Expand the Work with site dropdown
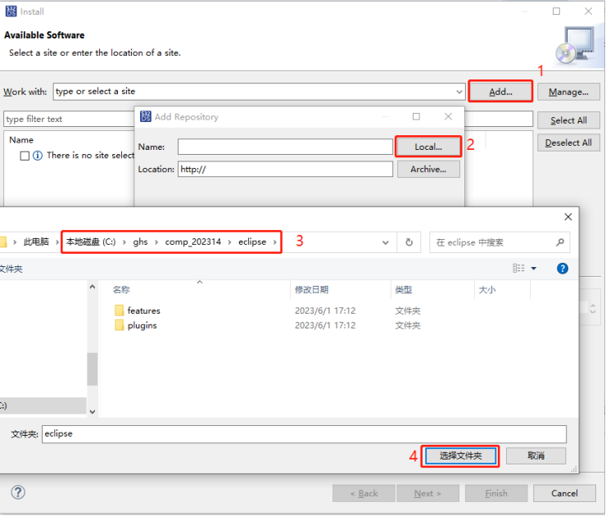Screen dimensions: 606x516 pos(459,92)
